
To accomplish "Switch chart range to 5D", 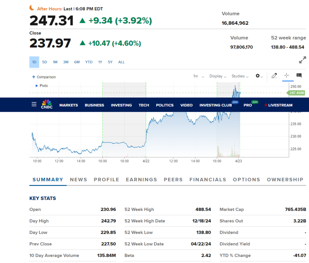I will [45, 62].
